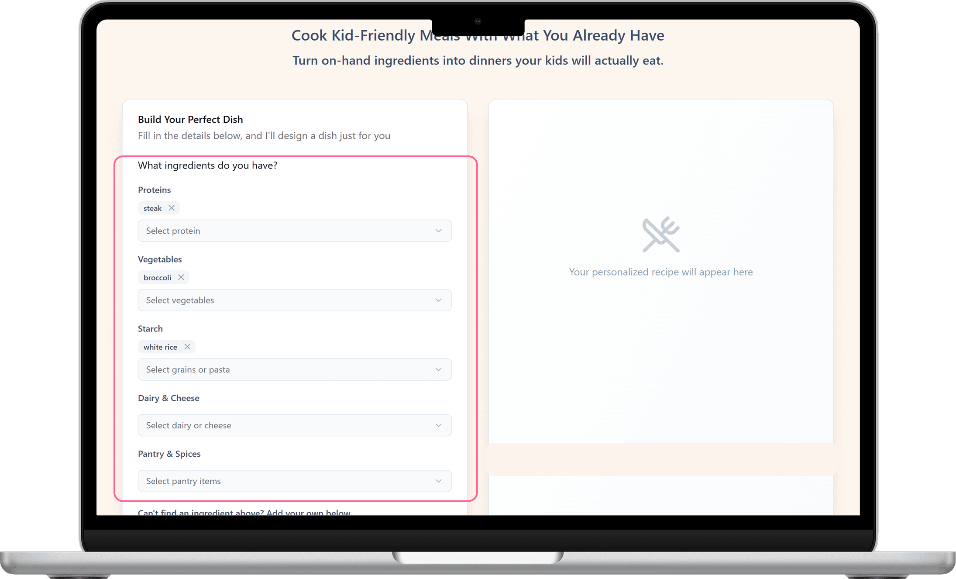Click the white rice tag label

click(x=160, y=347)
